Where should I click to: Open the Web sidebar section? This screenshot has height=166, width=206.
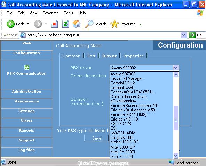pos(27,45)
